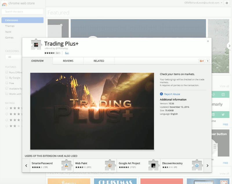Click the 'Language: English' text

169,114
